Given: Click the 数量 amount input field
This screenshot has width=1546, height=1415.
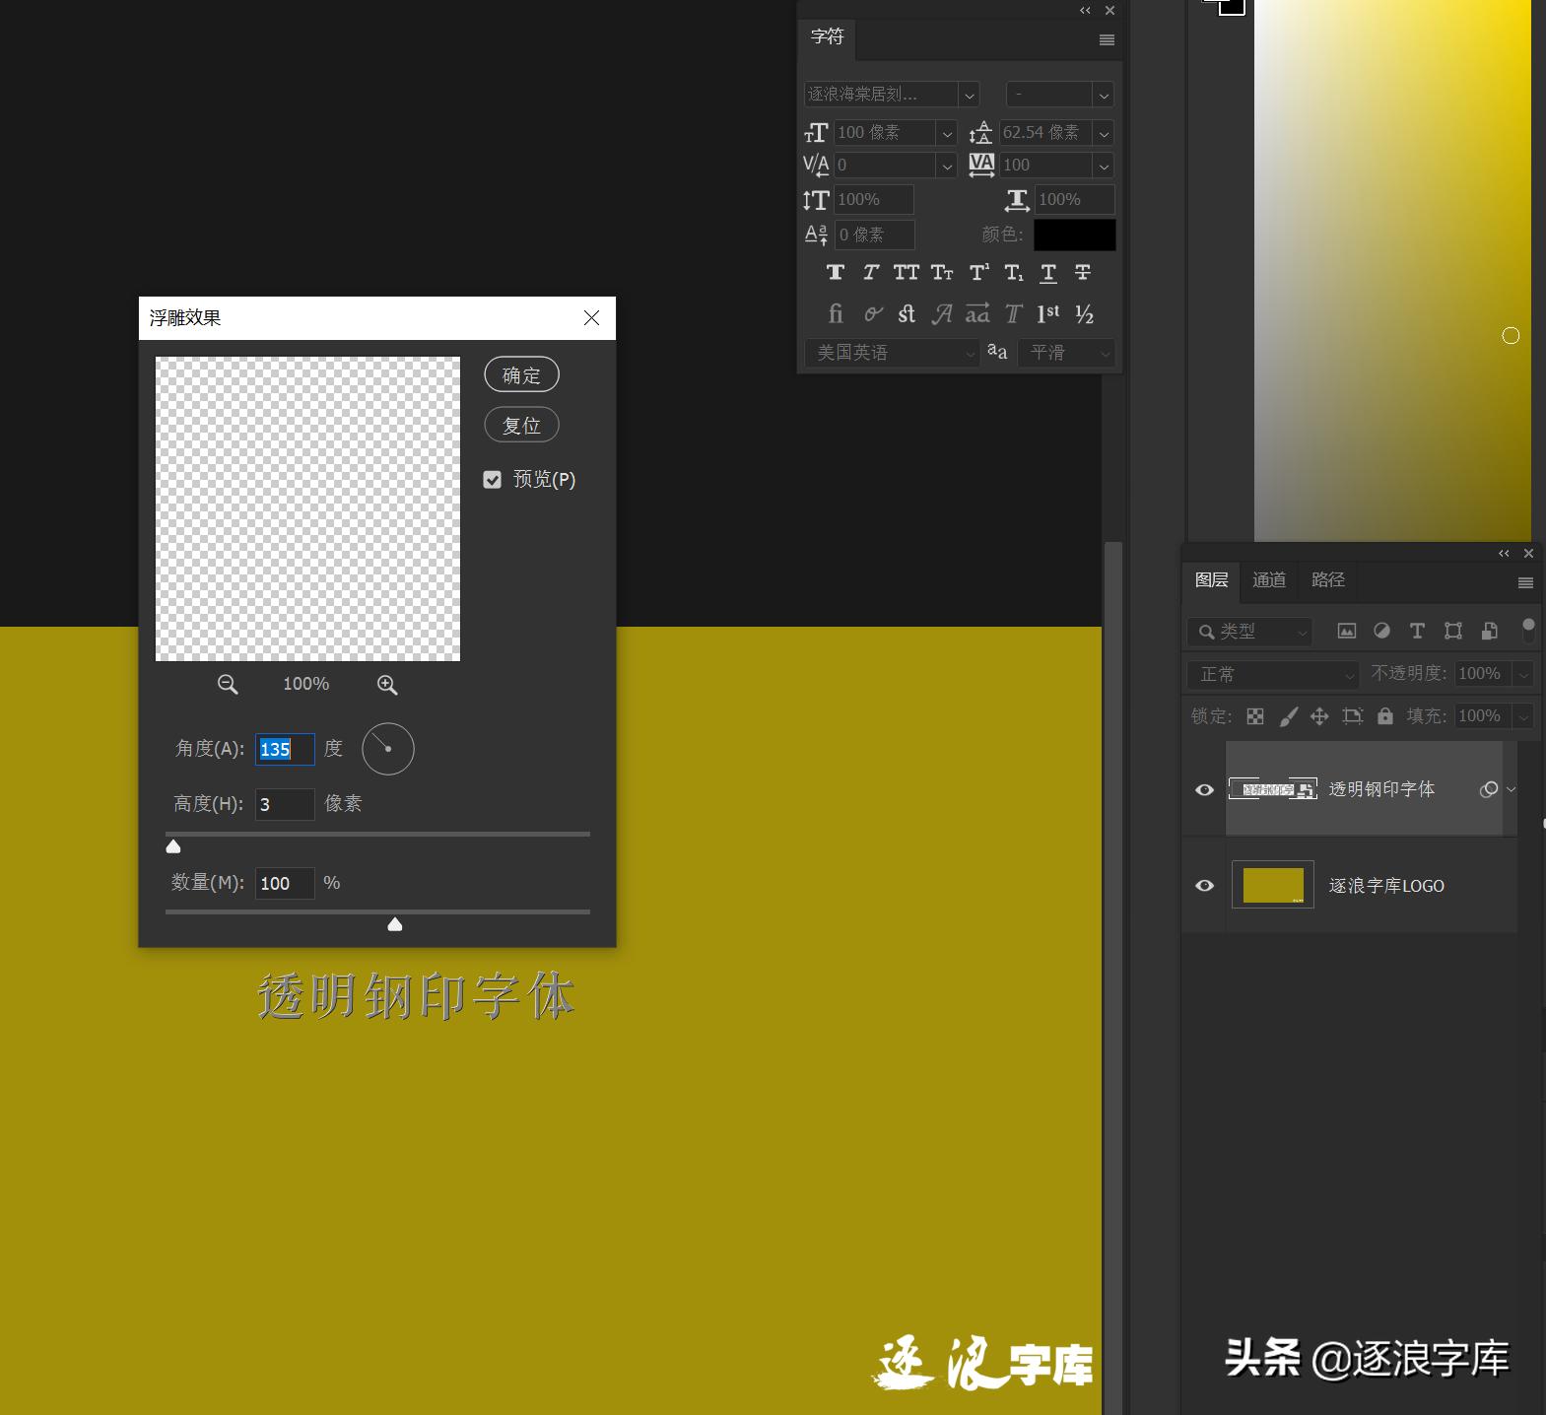Looking at the screenshot, I should click(x=285, y=883).
